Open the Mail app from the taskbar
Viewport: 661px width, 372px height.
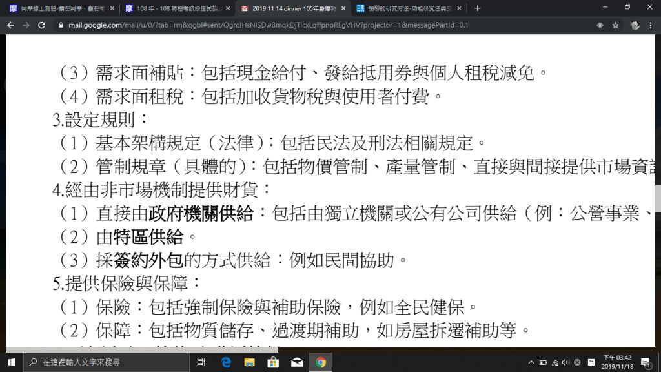pos(296,362)
